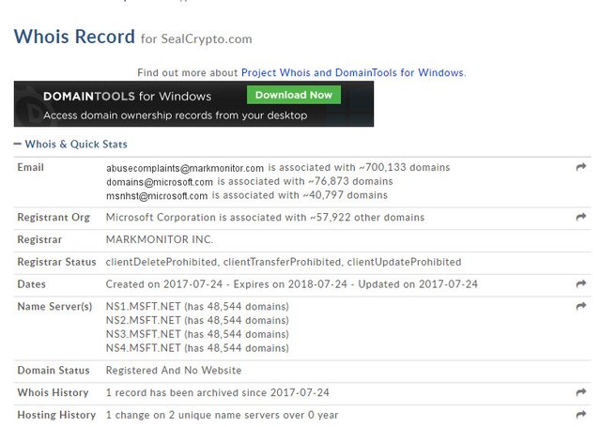Click the domains@microsoft.com email address
The width and height of the screenshot is (601, 427).
click(160, 181)
